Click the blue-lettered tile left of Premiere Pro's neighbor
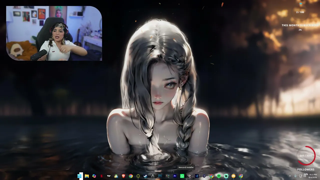 160,176
